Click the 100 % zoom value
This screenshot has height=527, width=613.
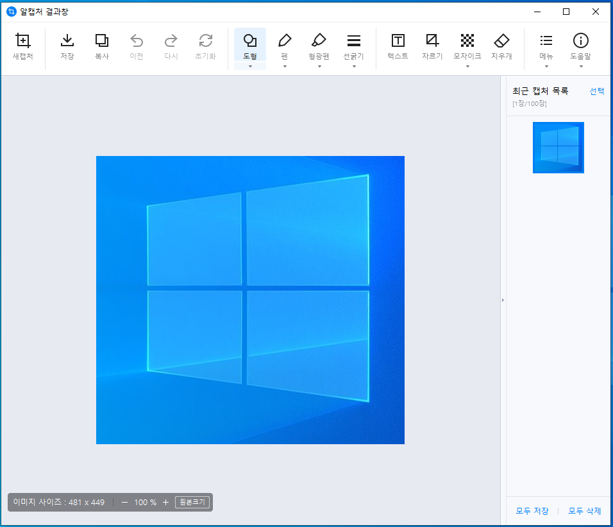tap(145, 503)
